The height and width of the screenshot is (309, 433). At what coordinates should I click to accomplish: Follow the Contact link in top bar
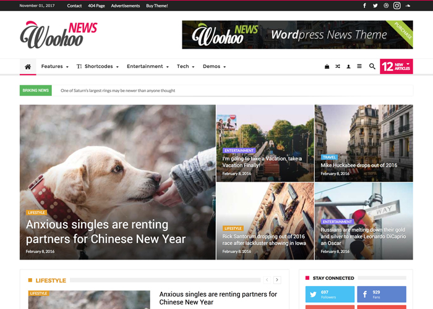pyautogui.click(x=74, y=6)
